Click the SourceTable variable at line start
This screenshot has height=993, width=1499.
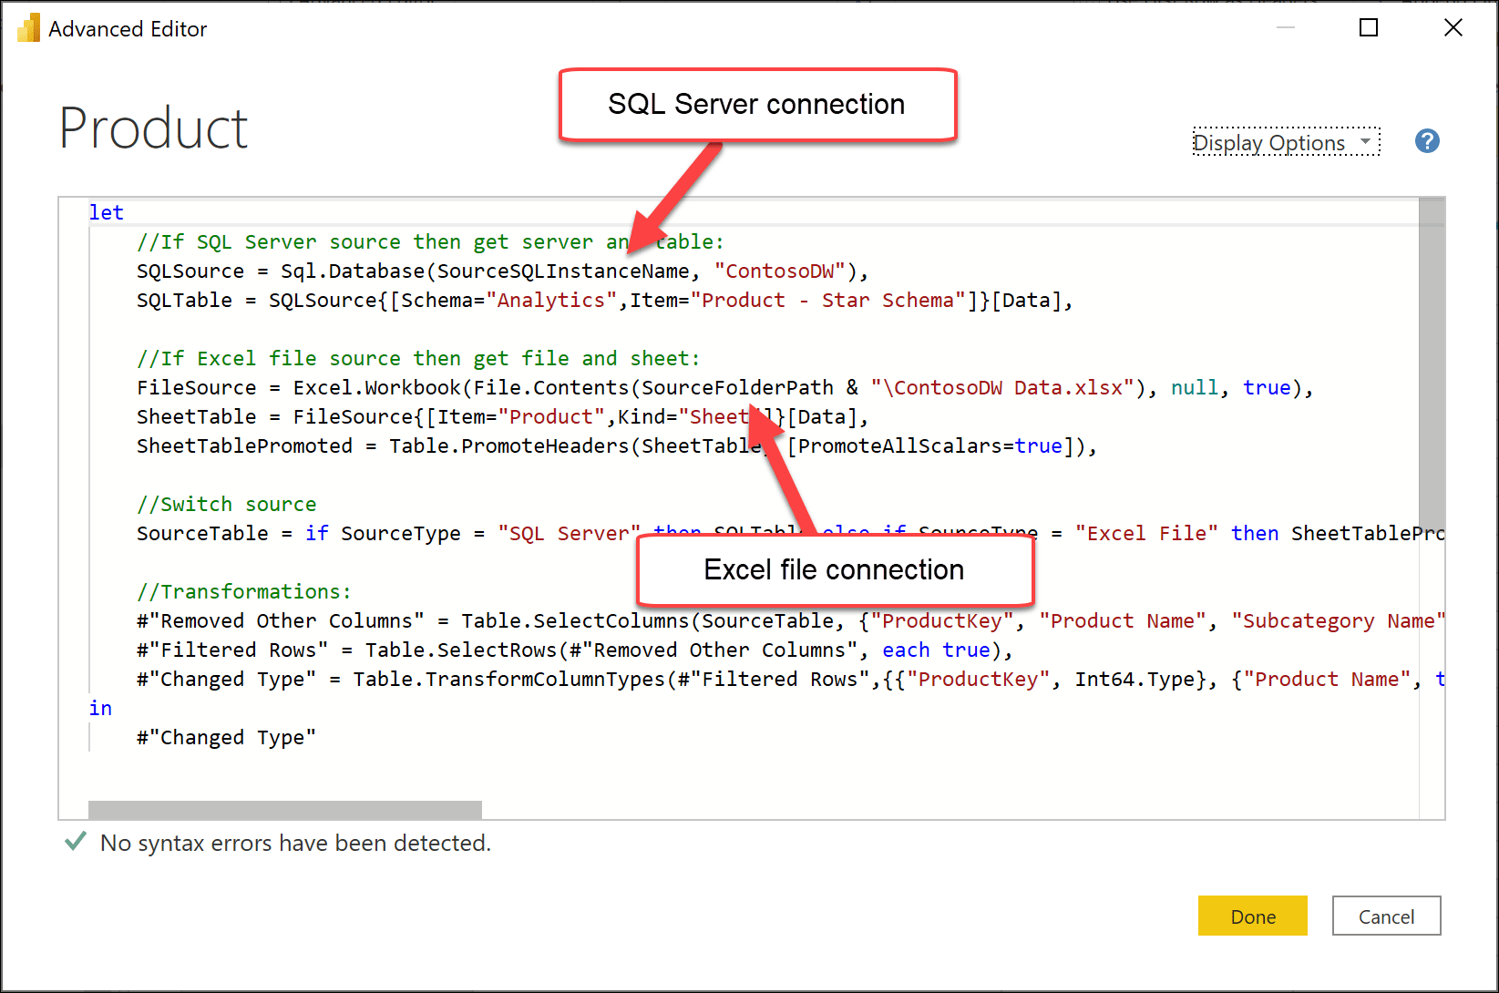(x=202, y=533)
